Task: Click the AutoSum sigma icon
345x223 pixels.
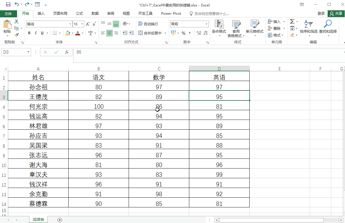Action: pyautogui.click(x=292, y=22)
